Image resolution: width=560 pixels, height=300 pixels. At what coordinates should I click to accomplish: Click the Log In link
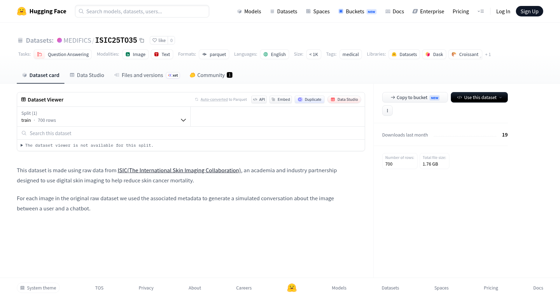point(503,11)
